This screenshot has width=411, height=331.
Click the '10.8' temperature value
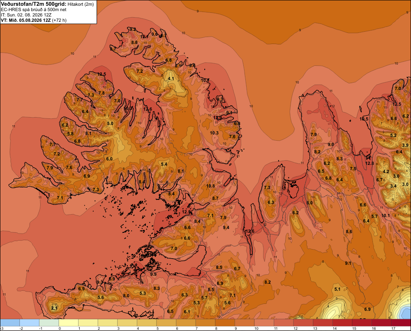210,186
